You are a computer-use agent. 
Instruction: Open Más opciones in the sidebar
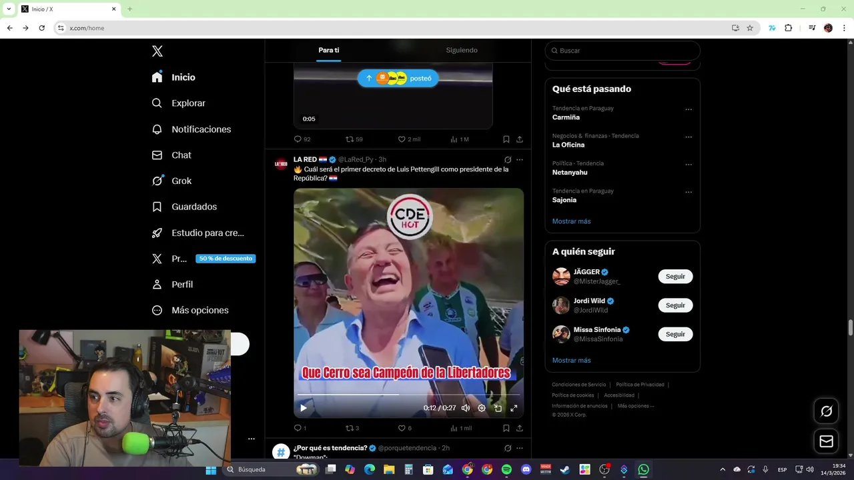pos(190,310)
